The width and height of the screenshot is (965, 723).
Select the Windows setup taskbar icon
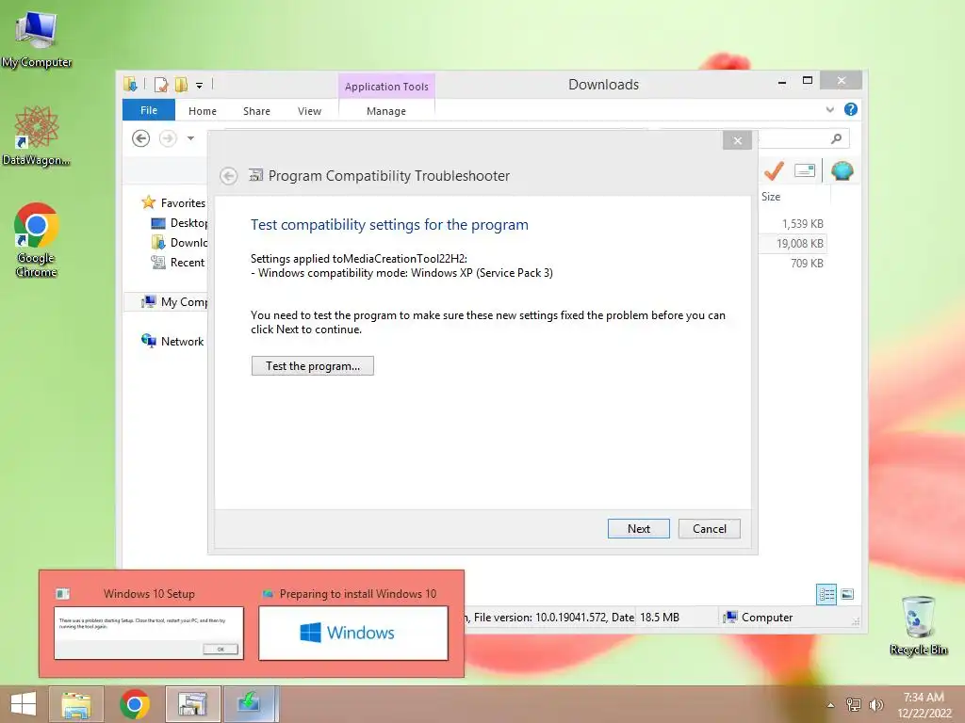click(x=251, y=704)
